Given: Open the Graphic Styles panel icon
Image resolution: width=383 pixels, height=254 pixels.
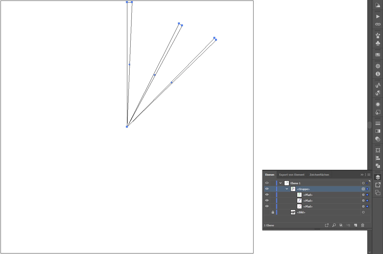Looking at the screenshot, I should pyautogui.click(x=378, y=112).
